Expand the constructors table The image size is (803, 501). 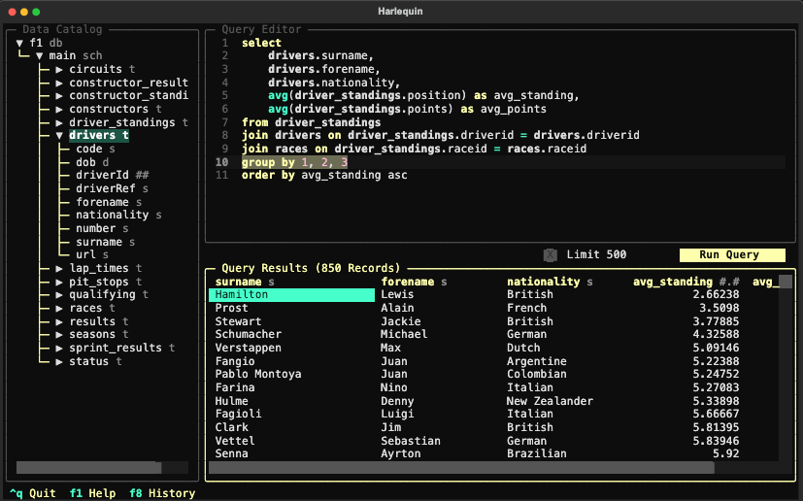coord(59,109)
